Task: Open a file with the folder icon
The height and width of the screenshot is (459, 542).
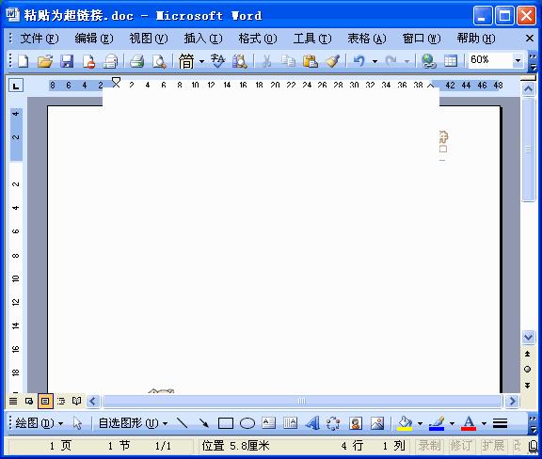Action: (x=45, y=61)
